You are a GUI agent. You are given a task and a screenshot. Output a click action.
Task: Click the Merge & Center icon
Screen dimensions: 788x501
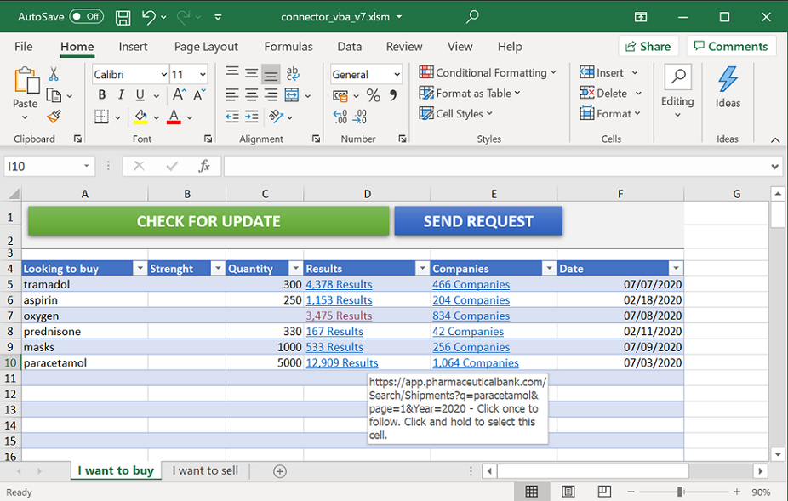[292, 95]
